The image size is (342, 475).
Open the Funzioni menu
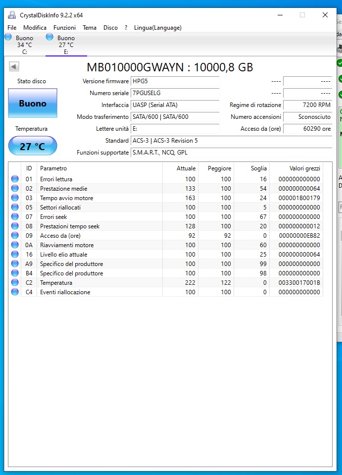pyautogui.click(x=64, y=28)
